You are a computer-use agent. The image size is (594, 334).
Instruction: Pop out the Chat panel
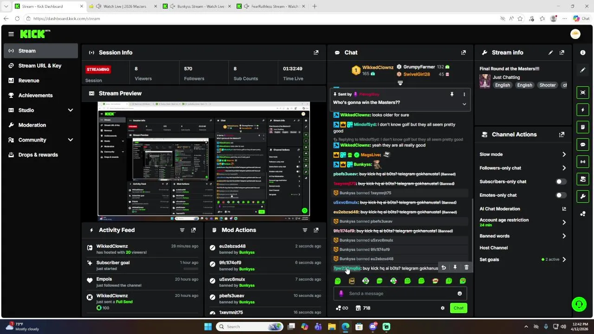click(463, 52)
